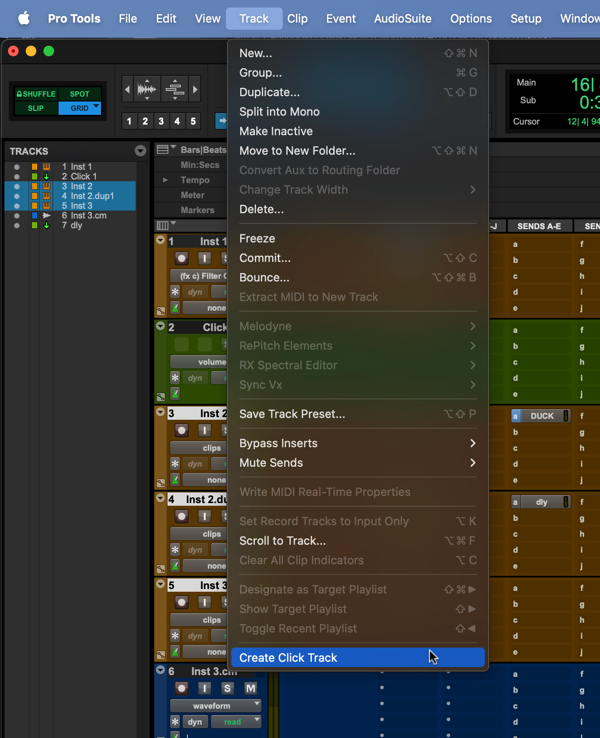600x738 pixels.
Task: Click the Inst 1 playlist lane icon at bottom left
Action: (161, 311)
